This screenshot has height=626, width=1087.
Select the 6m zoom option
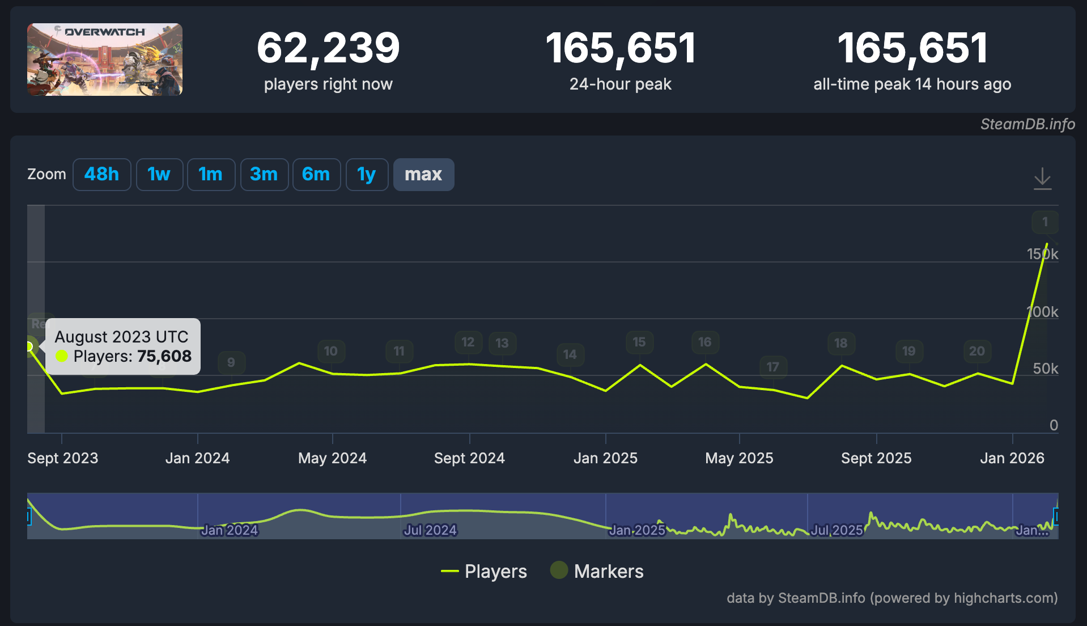316,175
